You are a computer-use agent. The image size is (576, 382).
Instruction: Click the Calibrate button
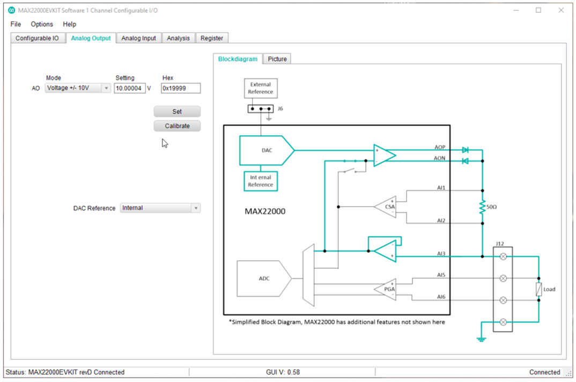[x=177, y=126]
